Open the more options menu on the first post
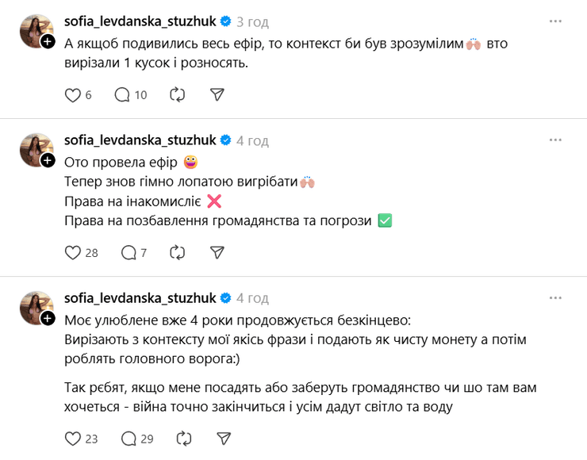The height and width of the screenshot is (460, 587). point(559,21)
